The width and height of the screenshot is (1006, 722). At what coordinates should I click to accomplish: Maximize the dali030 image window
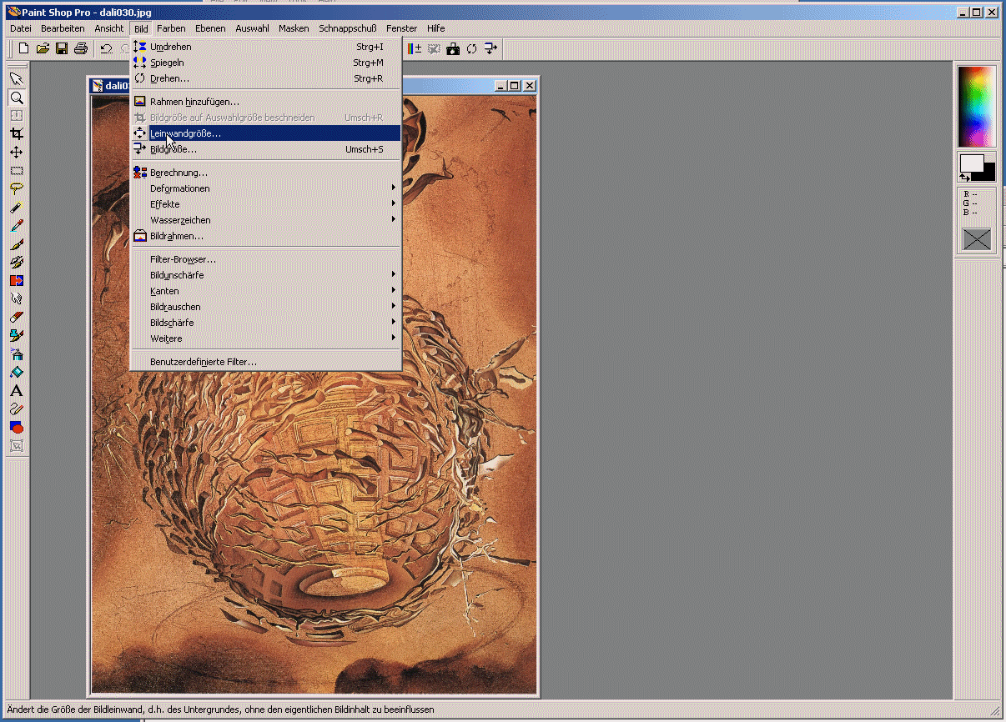pyautogui.click(x=515, y=85)
